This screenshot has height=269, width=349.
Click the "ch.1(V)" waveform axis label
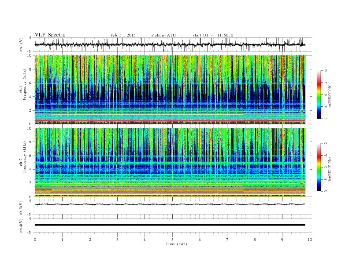click(x=21, y=44)
